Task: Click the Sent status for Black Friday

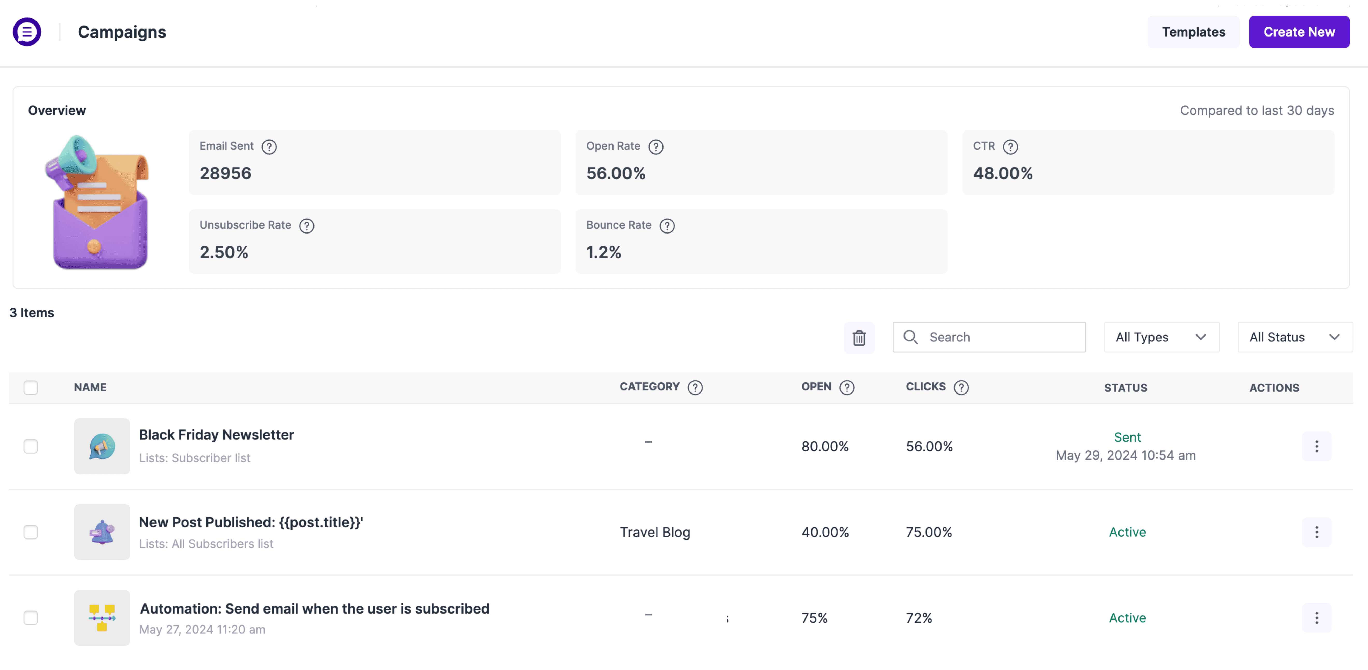Action: pos(1127,437)
